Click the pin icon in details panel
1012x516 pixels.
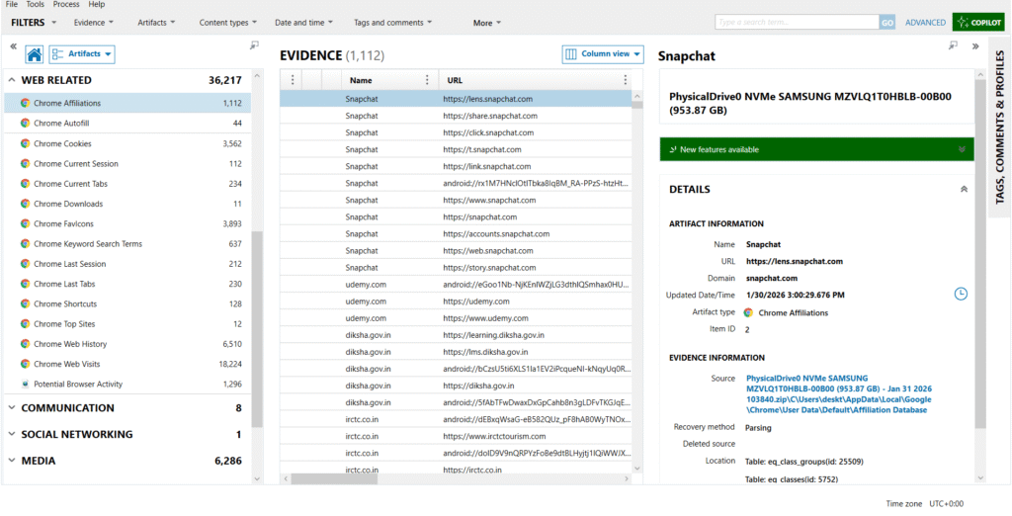953,45
